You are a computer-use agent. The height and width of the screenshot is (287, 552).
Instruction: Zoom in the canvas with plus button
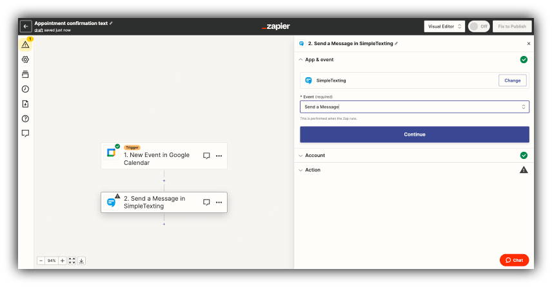[x=63, y=261]
